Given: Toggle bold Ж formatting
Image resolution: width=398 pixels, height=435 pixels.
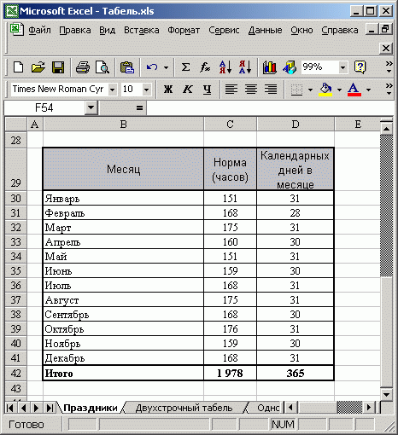Looking at the screenshot, I should (168, 90).
